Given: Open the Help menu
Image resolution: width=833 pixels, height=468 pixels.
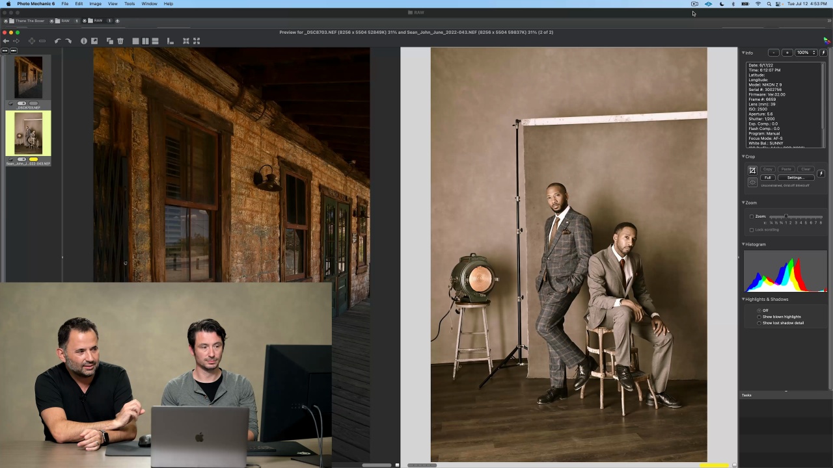Looking at the screenshot, I should tap(169, 4).
